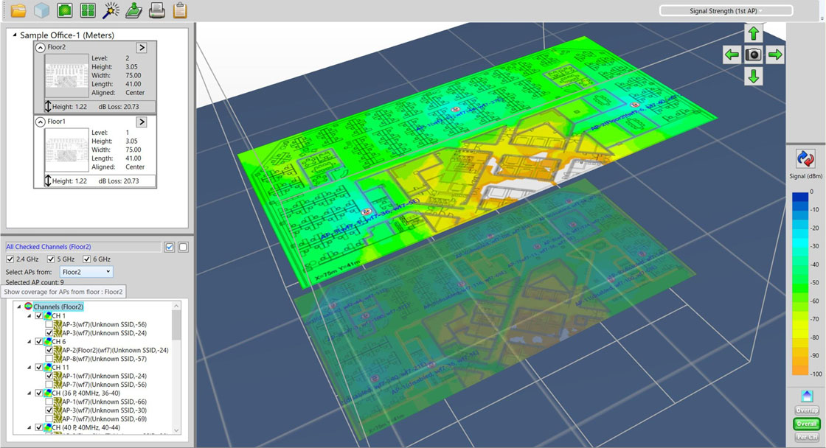The width and height of the screenshot is (826, 448).
Task: Click the magic wand tool icon
Action: point(111,10)
